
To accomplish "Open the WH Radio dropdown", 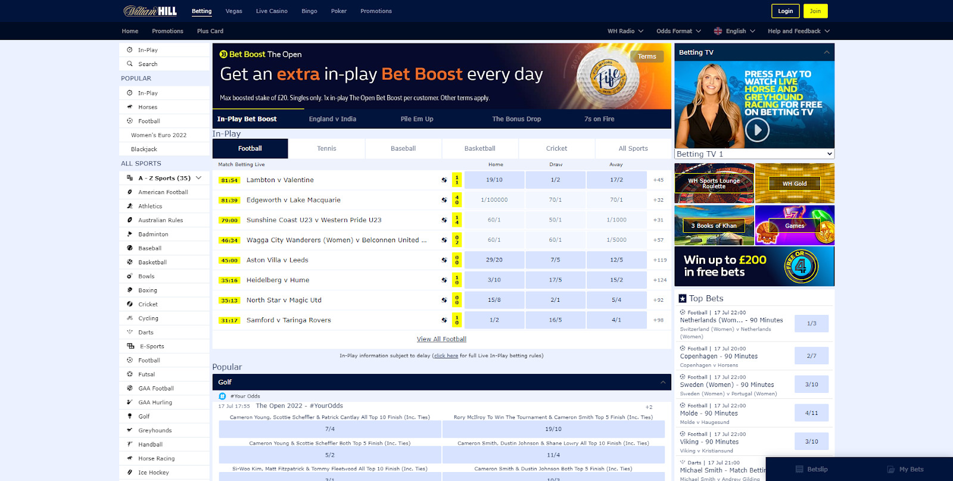I will pos(625,31).
